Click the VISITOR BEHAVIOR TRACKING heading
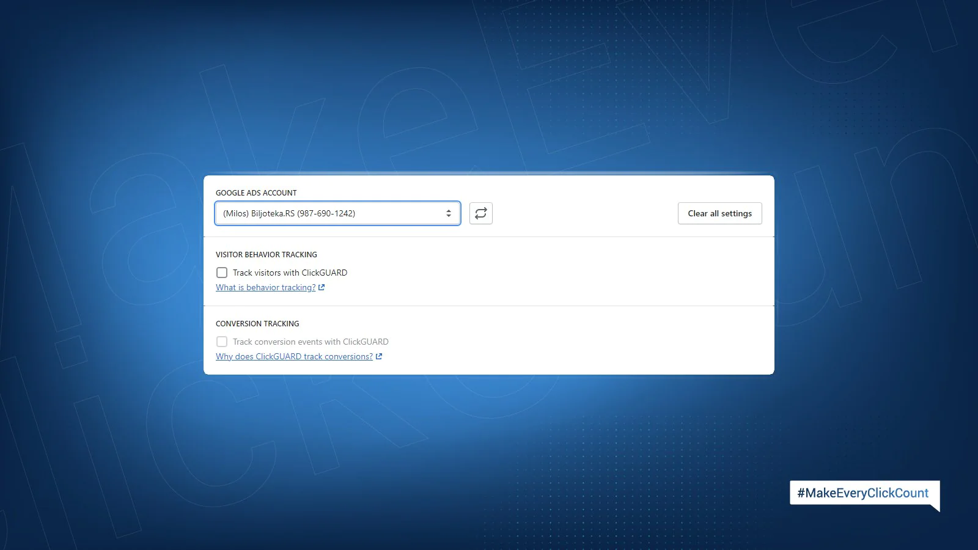Screen dimensions: 978x550 point(267,254)
